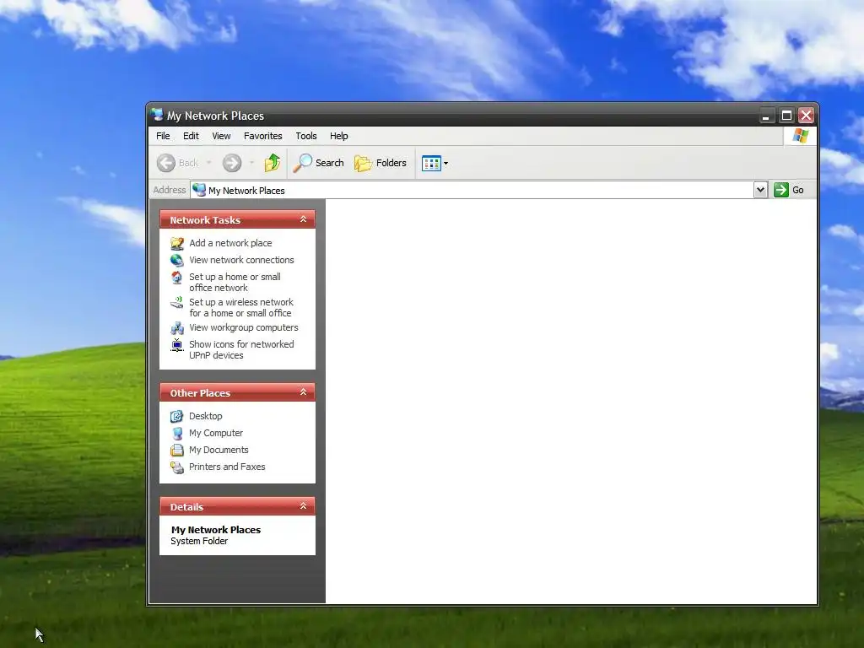Click the My Computer icon
This screenshot has height=648, width=864.
pos(177,434)
